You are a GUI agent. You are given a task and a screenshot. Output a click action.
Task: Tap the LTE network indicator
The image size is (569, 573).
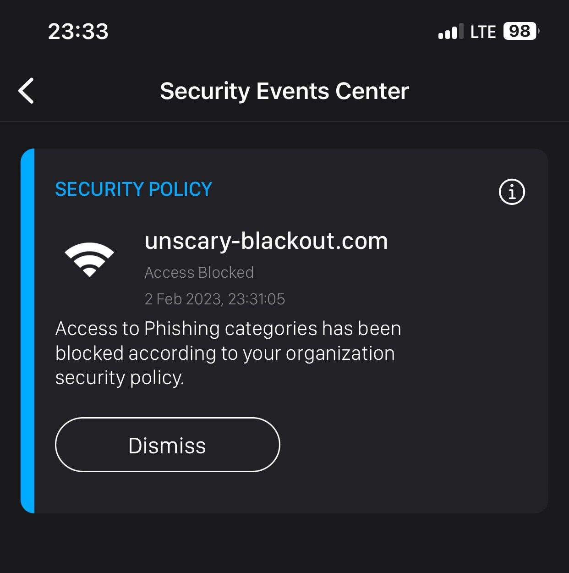click(483, 32)
